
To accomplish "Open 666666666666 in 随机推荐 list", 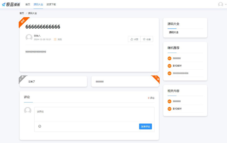I will [181, 73].
